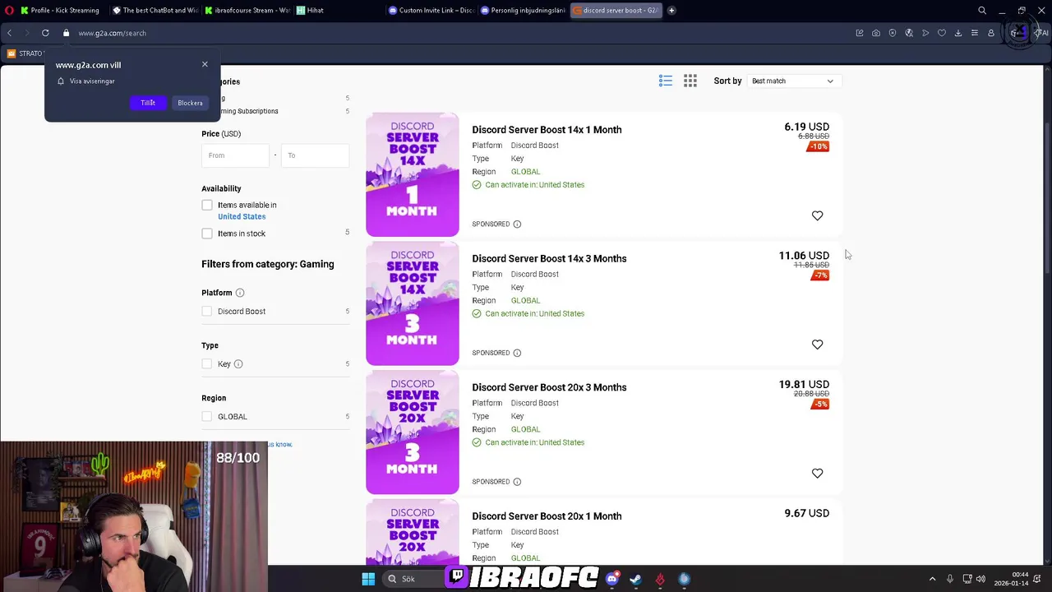Viewport: 1052px width, 592px height.
Task: Open a new browser tab
Action: (671, 11)
